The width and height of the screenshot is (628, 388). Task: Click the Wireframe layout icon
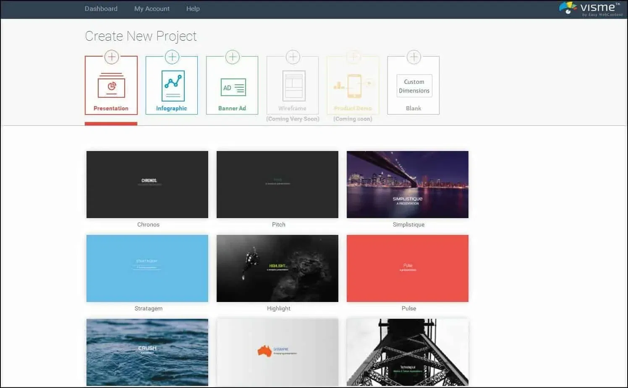pos(294,86)
